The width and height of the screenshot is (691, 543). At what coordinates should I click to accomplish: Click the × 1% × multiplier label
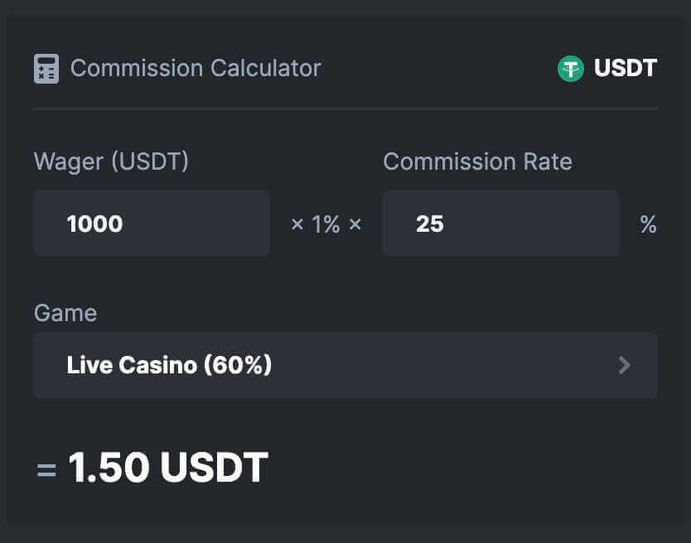point(326,223)
